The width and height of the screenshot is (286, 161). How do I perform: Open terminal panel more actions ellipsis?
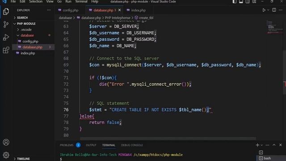(267, 145)
